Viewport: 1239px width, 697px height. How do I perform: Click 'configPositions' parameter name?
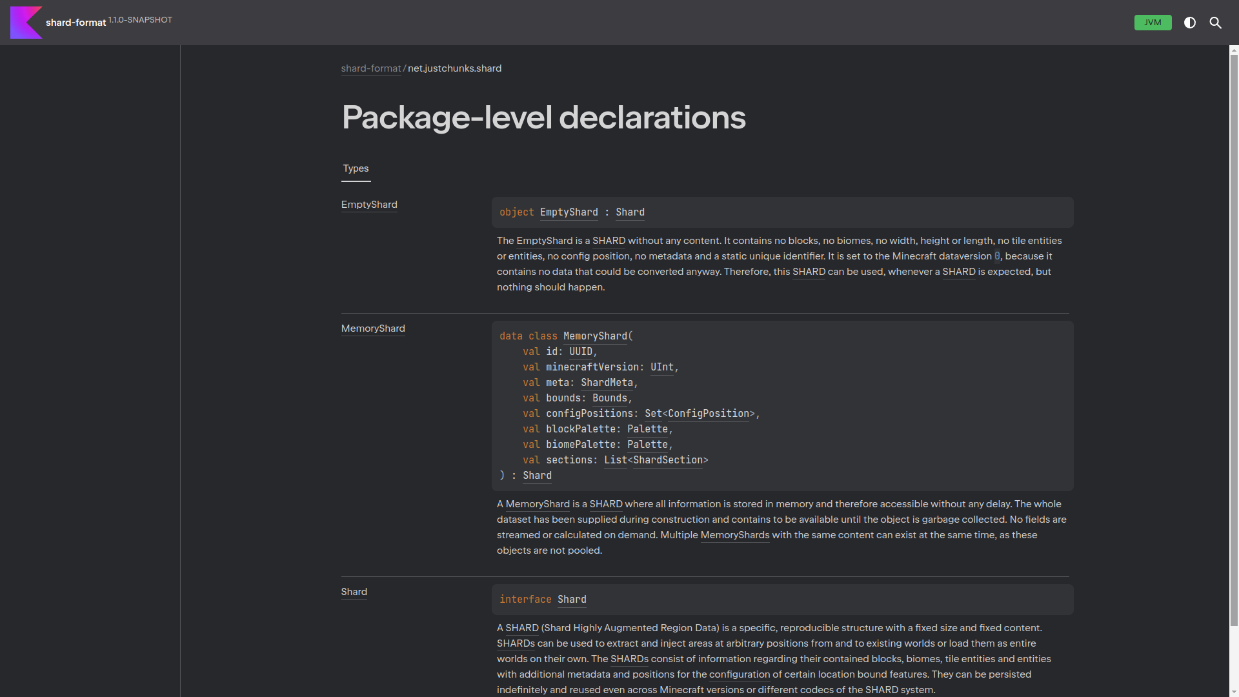tap(590, 414)
